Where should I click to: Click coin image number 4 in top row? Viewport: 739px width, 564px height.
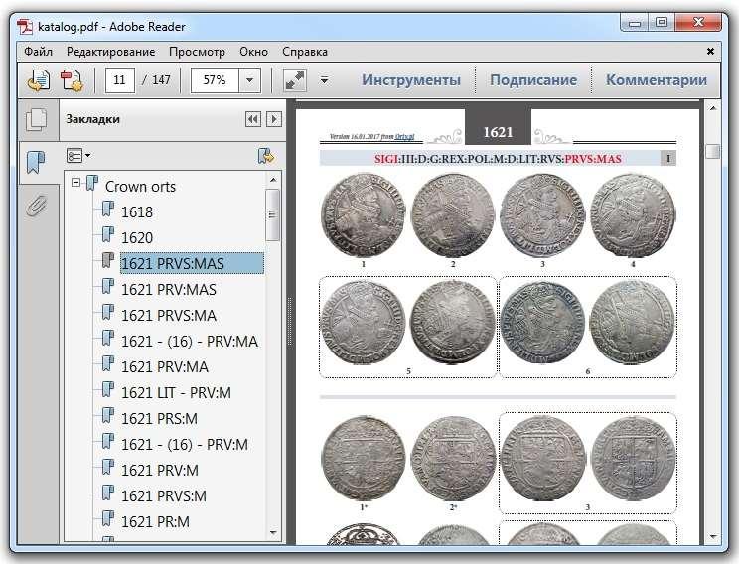pyautogui.click(x=633, y=215)
